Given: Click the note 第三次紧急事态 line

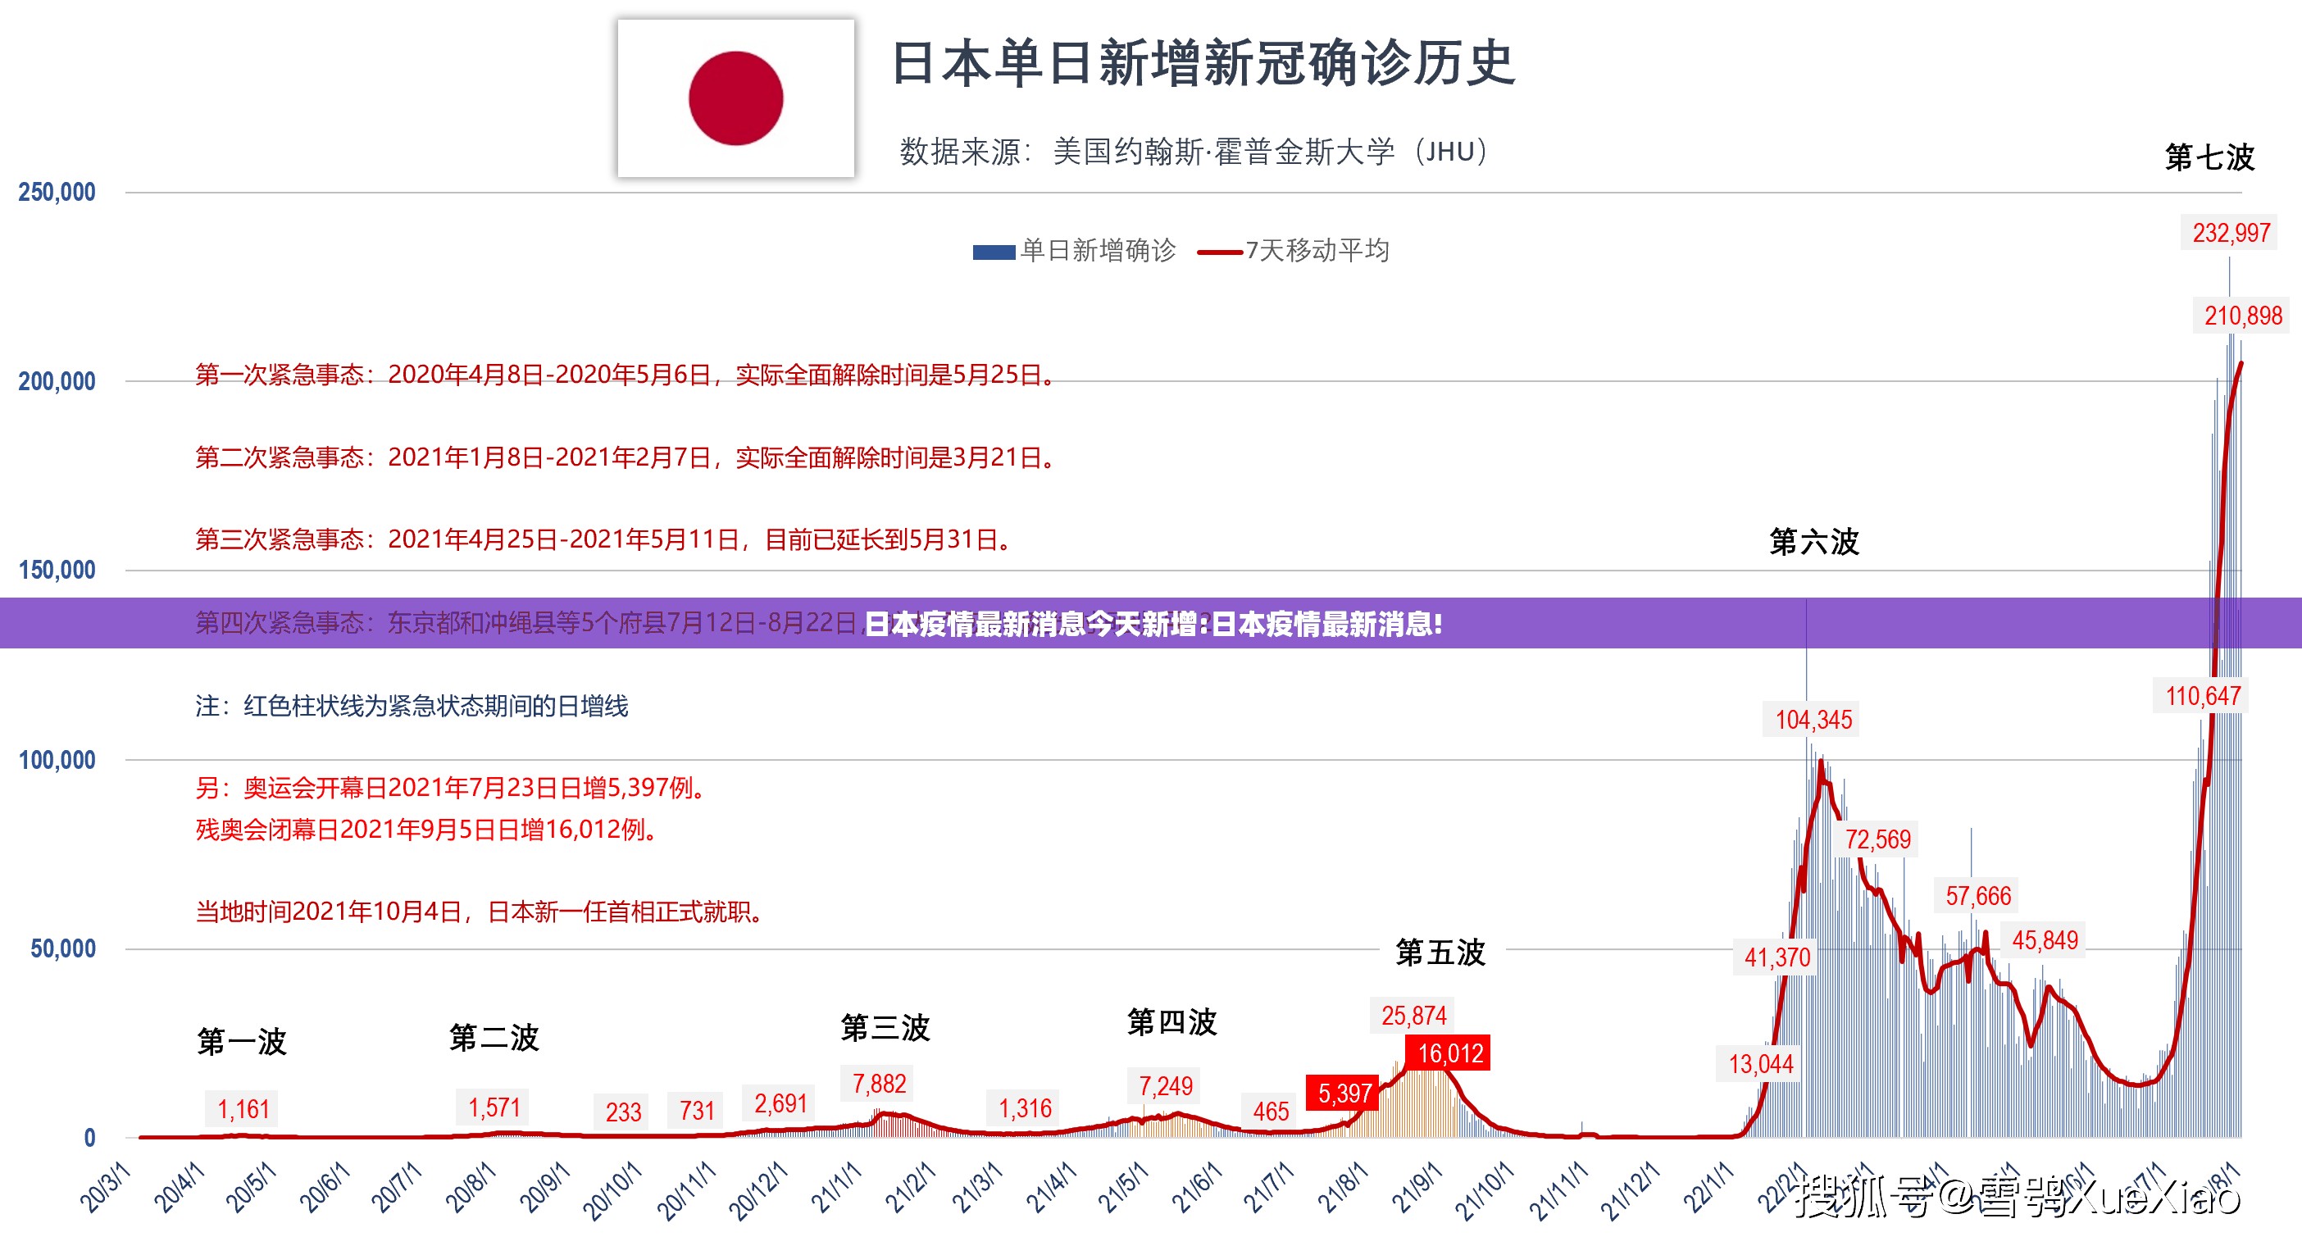Looking at the screenshot, I should 604,540.
